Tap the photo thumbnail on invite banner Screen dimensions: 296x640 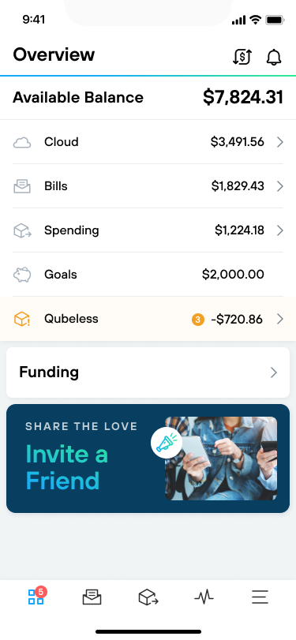click(x=221, y=458)
